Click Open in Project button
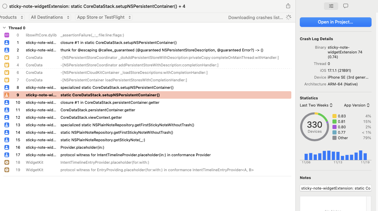378x211 pixels. pyautogui.click(x=335, y=22)
